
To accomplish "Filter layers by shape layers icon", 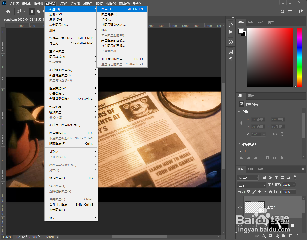I will [282, 178].
